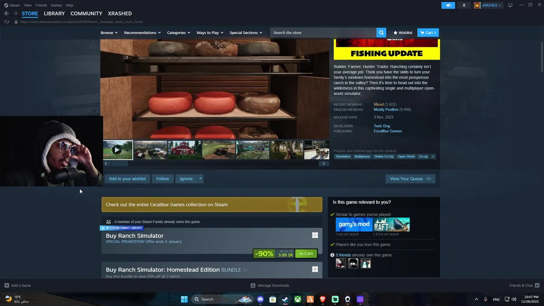Open the Excalibur Games publisher link
Screen dimensions: 544x306
[x=388, y=131]
